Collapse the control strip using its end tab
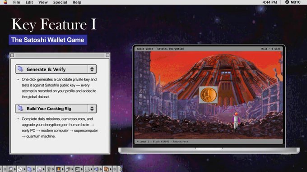The height and width of the screenshot is (172, 307). 121,169
